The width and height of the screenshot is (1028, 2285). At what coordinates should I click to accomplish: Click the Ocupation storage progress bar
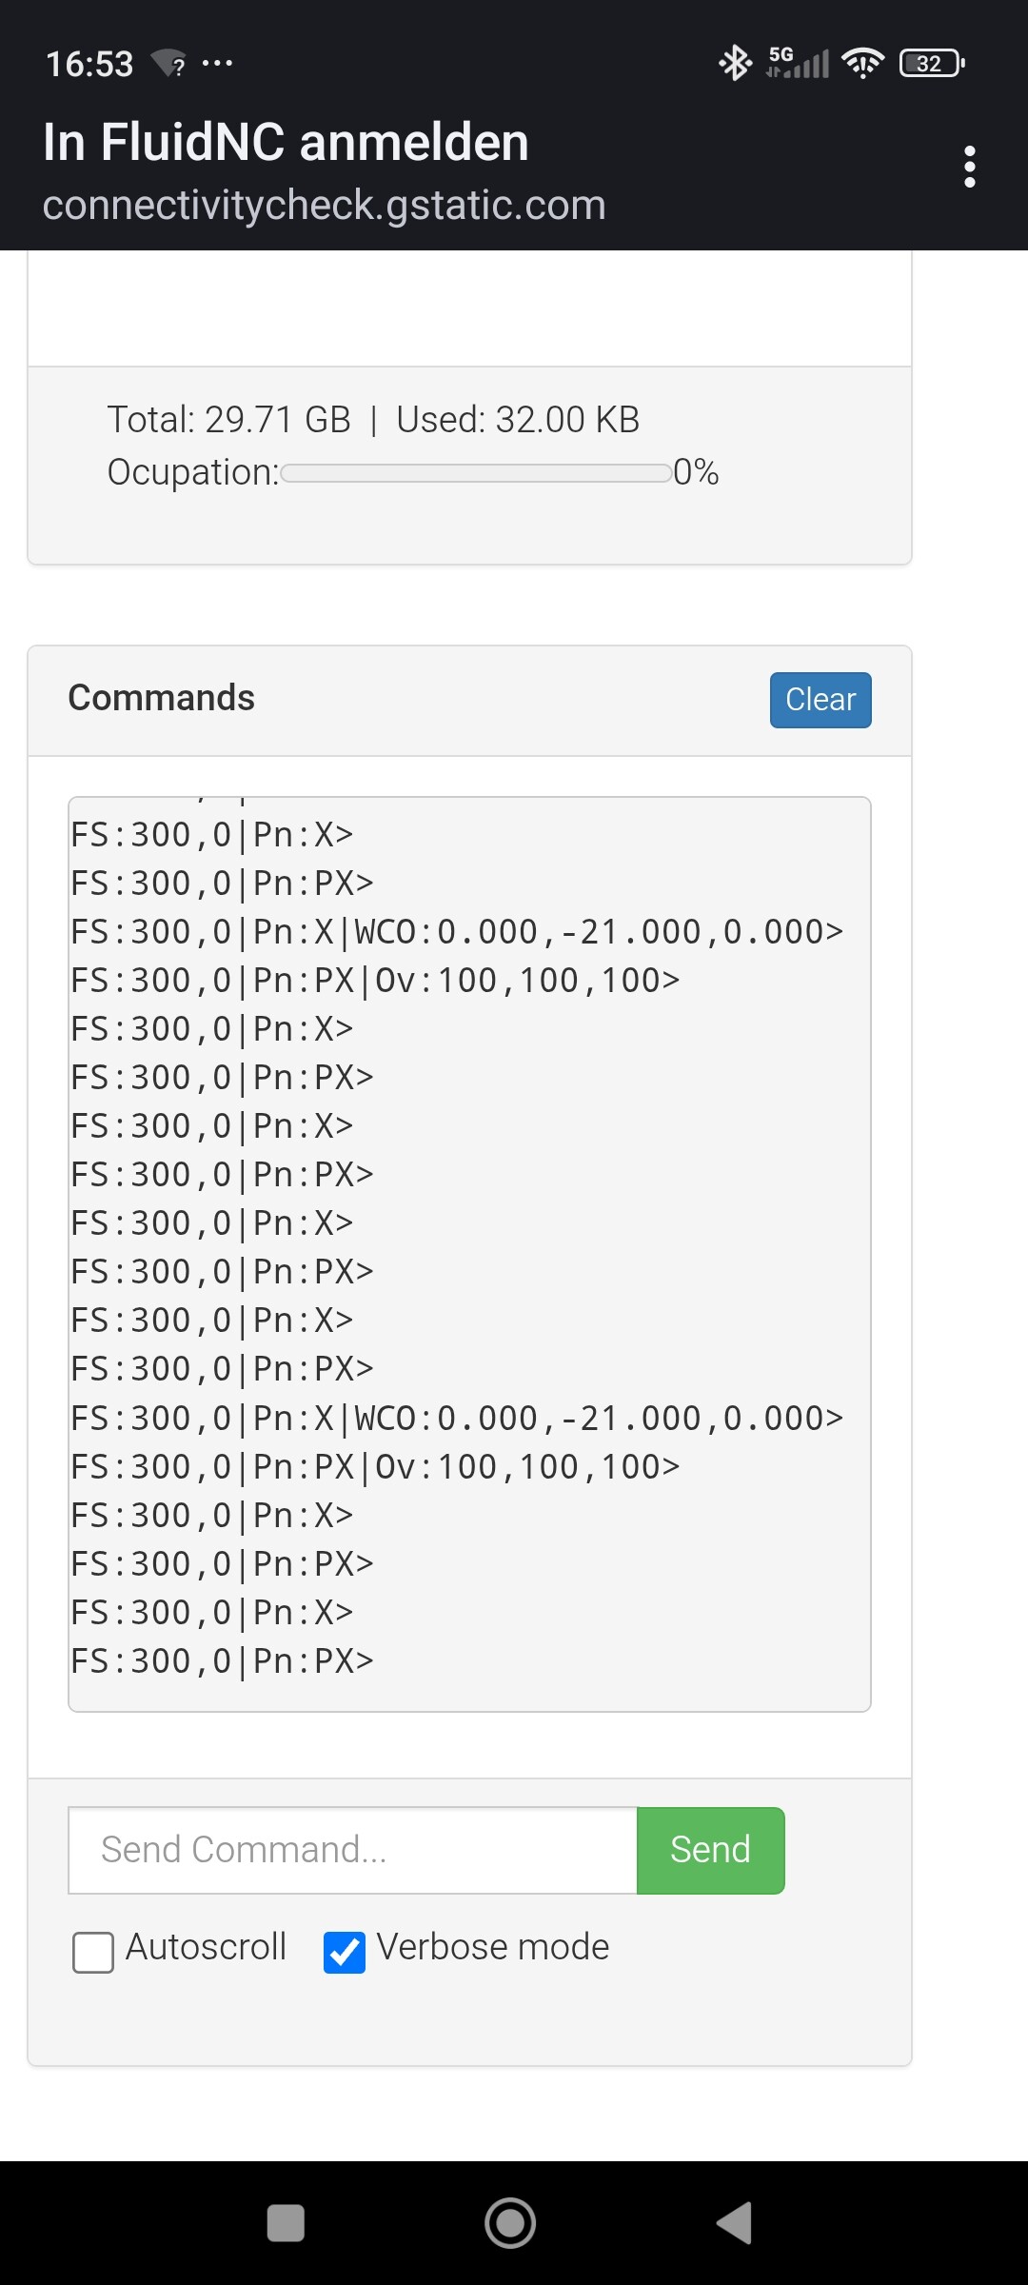pyautogui.click(x=476, y=473)
